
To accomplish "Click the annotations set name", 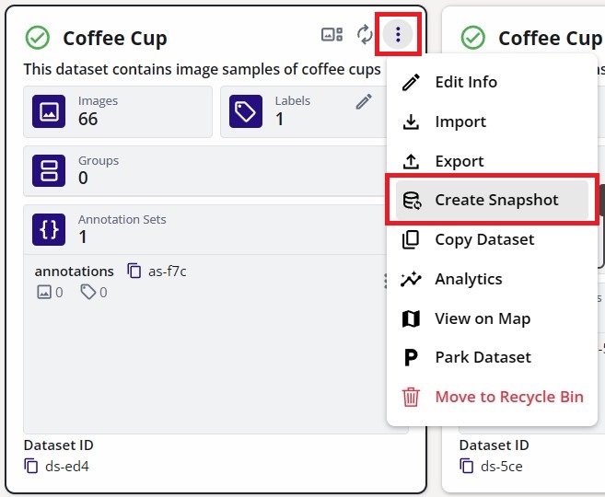I will 74,272.
